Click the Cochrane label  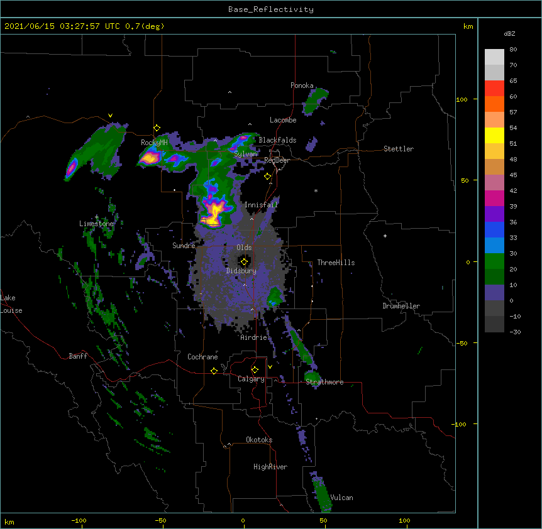202,357
